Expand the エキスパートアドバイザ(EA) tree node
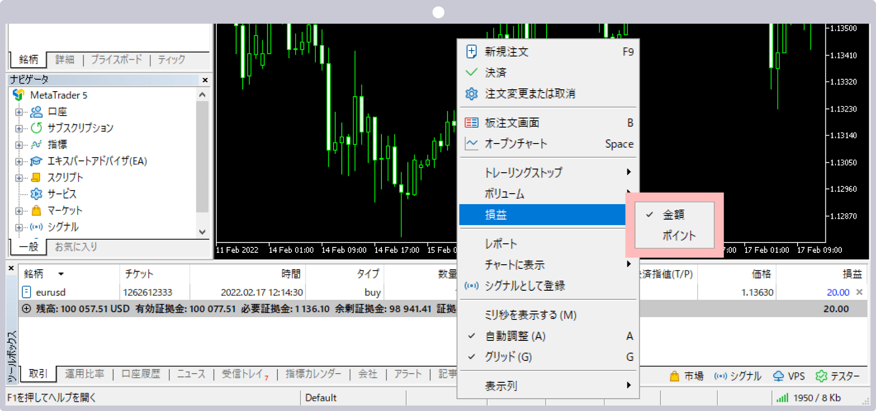876x411 pixels. pos(19,161)
